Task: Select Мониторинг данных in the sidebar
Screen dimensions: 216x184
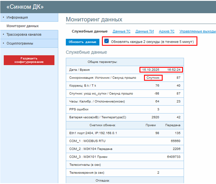Action: pos(23,26)
